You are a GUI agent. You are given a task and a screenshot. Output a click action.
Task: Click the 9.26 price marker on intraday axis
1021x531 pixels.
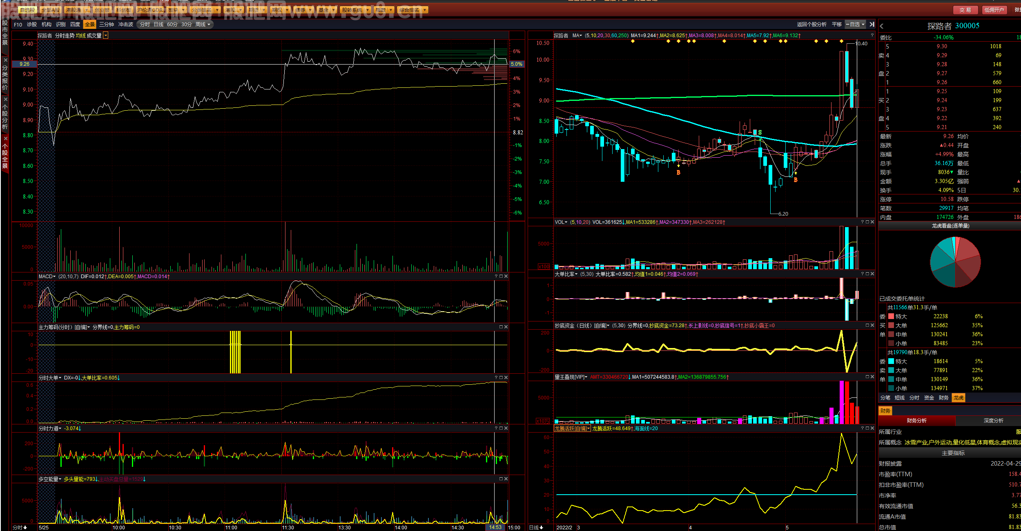tap(25, 64)
